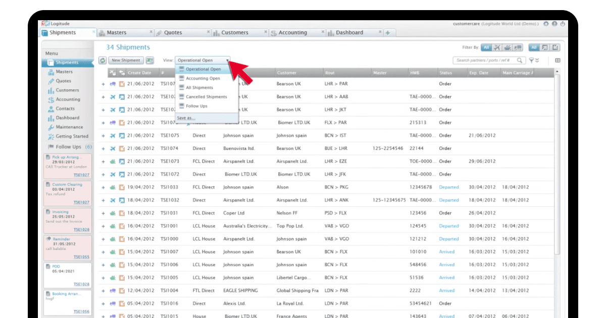Export shipments to Excel icon
The image size is (606, 318).
[x=150, y=60]
